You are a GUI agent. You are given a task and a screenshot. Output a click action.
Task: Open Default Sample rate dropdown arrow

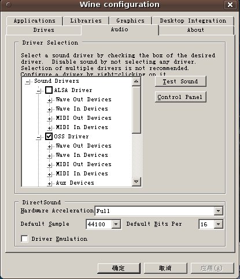116,224
